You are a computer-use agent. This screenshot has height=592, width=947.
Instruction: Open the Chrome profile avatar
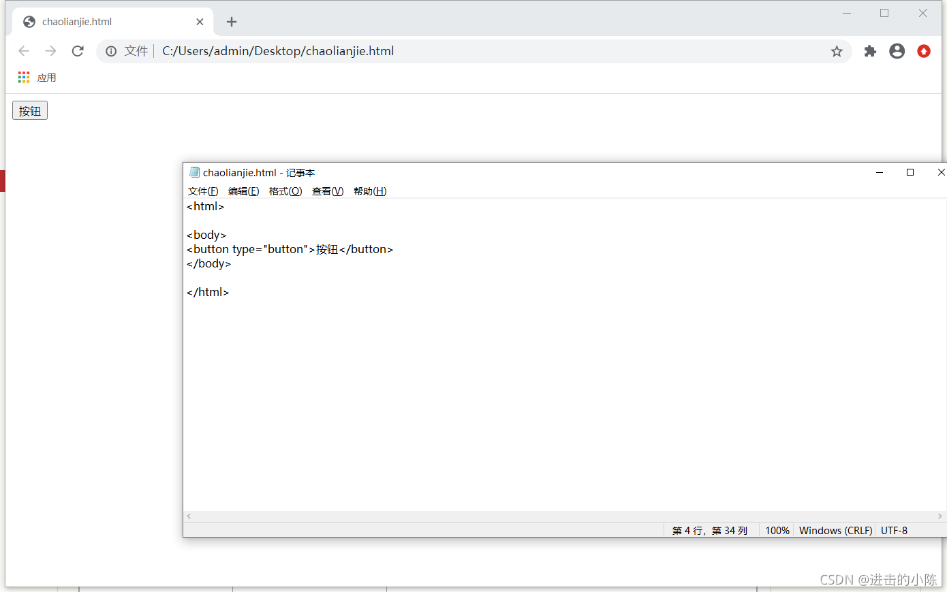click(x=897, y=51)
